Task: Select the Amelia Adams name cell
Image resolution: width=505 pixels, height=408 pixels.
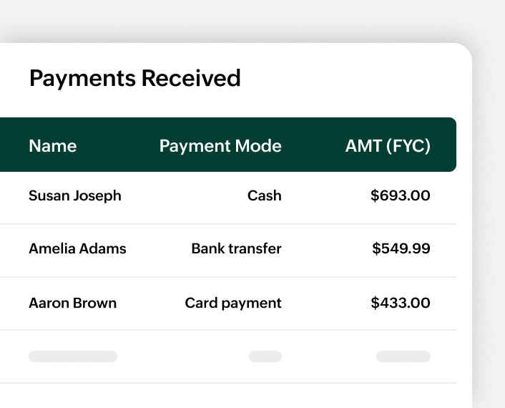Action: click(x=77, y=248)
